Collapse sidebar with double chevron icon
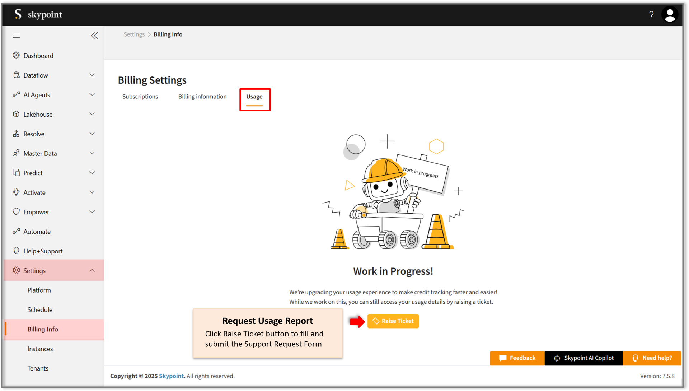The width and height of the screenshot is (689, 391). point(94,36)
